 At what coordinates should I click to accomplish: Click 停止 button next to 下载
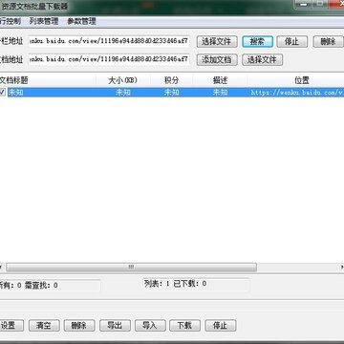[x=221, y=326]
